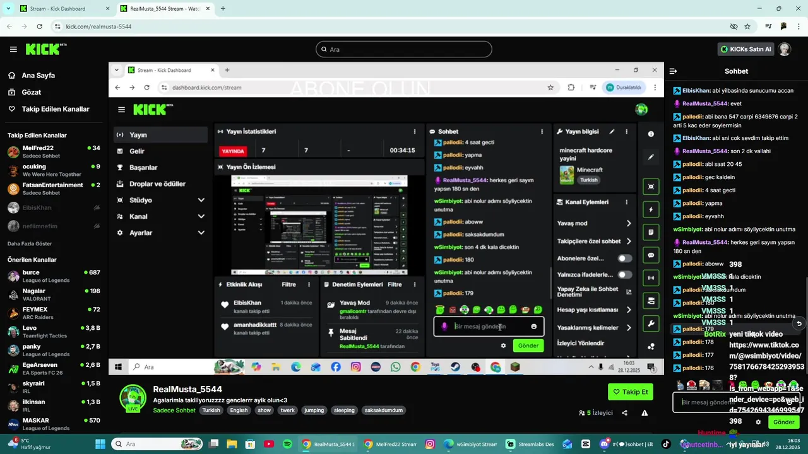Click the kick.com address bar
The image size is (808, 454).
tap(391, 26)
